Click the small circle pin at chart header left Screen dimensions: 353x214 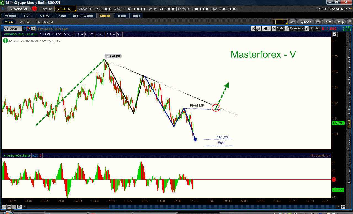click(x=2, y=29)
